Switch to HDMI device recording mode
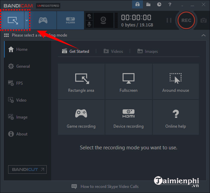 point(70,20)
